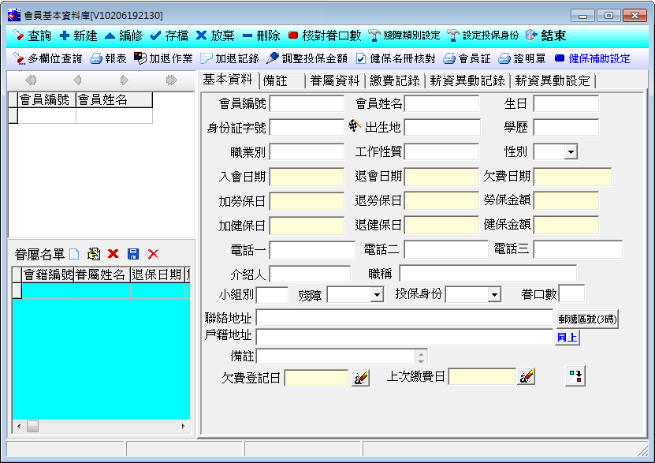The height and width of the screenshot is (463, 655).
Task: Toggle the 健保名冊核對 checkbox
Action: [x=361, y=58]
